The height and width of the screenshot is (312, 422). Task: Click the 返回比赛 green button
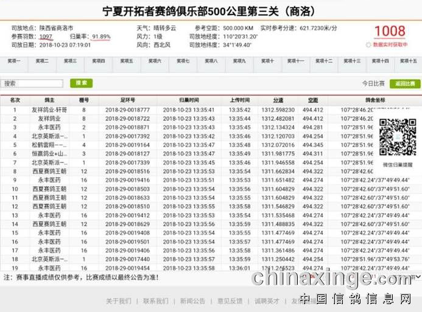tap(405, 84)
